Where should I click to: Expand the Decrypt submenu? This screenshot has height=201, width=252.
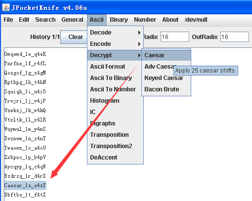pos(115,55)
